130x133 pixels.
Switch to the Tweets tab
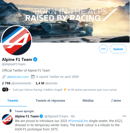[x=13, y=101]
